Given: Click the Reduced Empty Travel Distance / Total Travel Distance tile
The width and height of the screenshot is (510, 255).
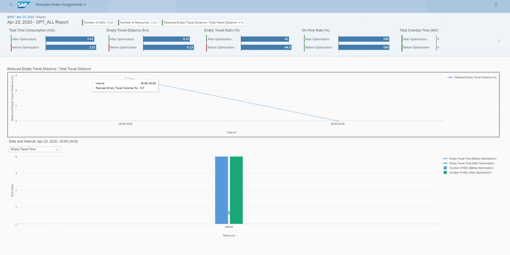Looking at the screenshot, I should pos(204,22).
